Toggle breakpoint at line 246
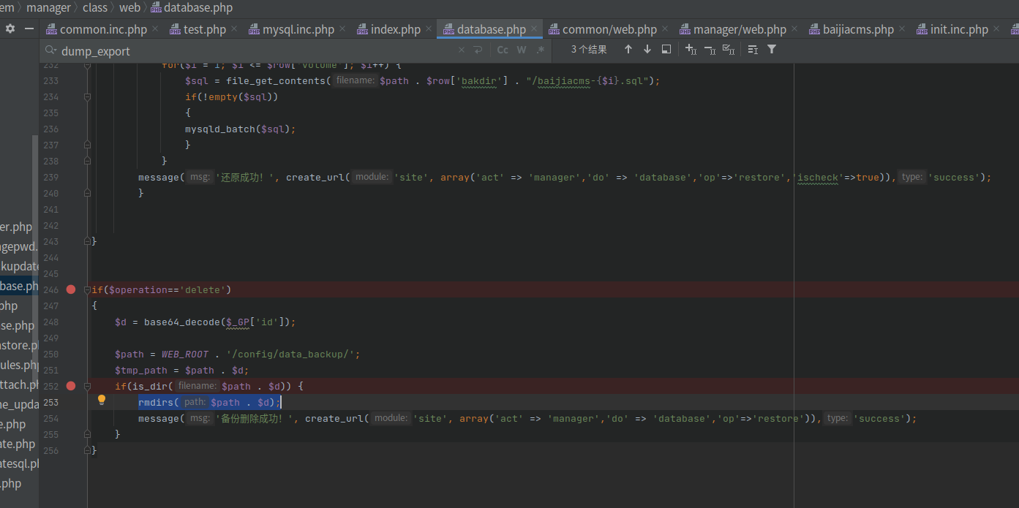This screenshot has height=508, width=1019. click(x=71, y=289)
